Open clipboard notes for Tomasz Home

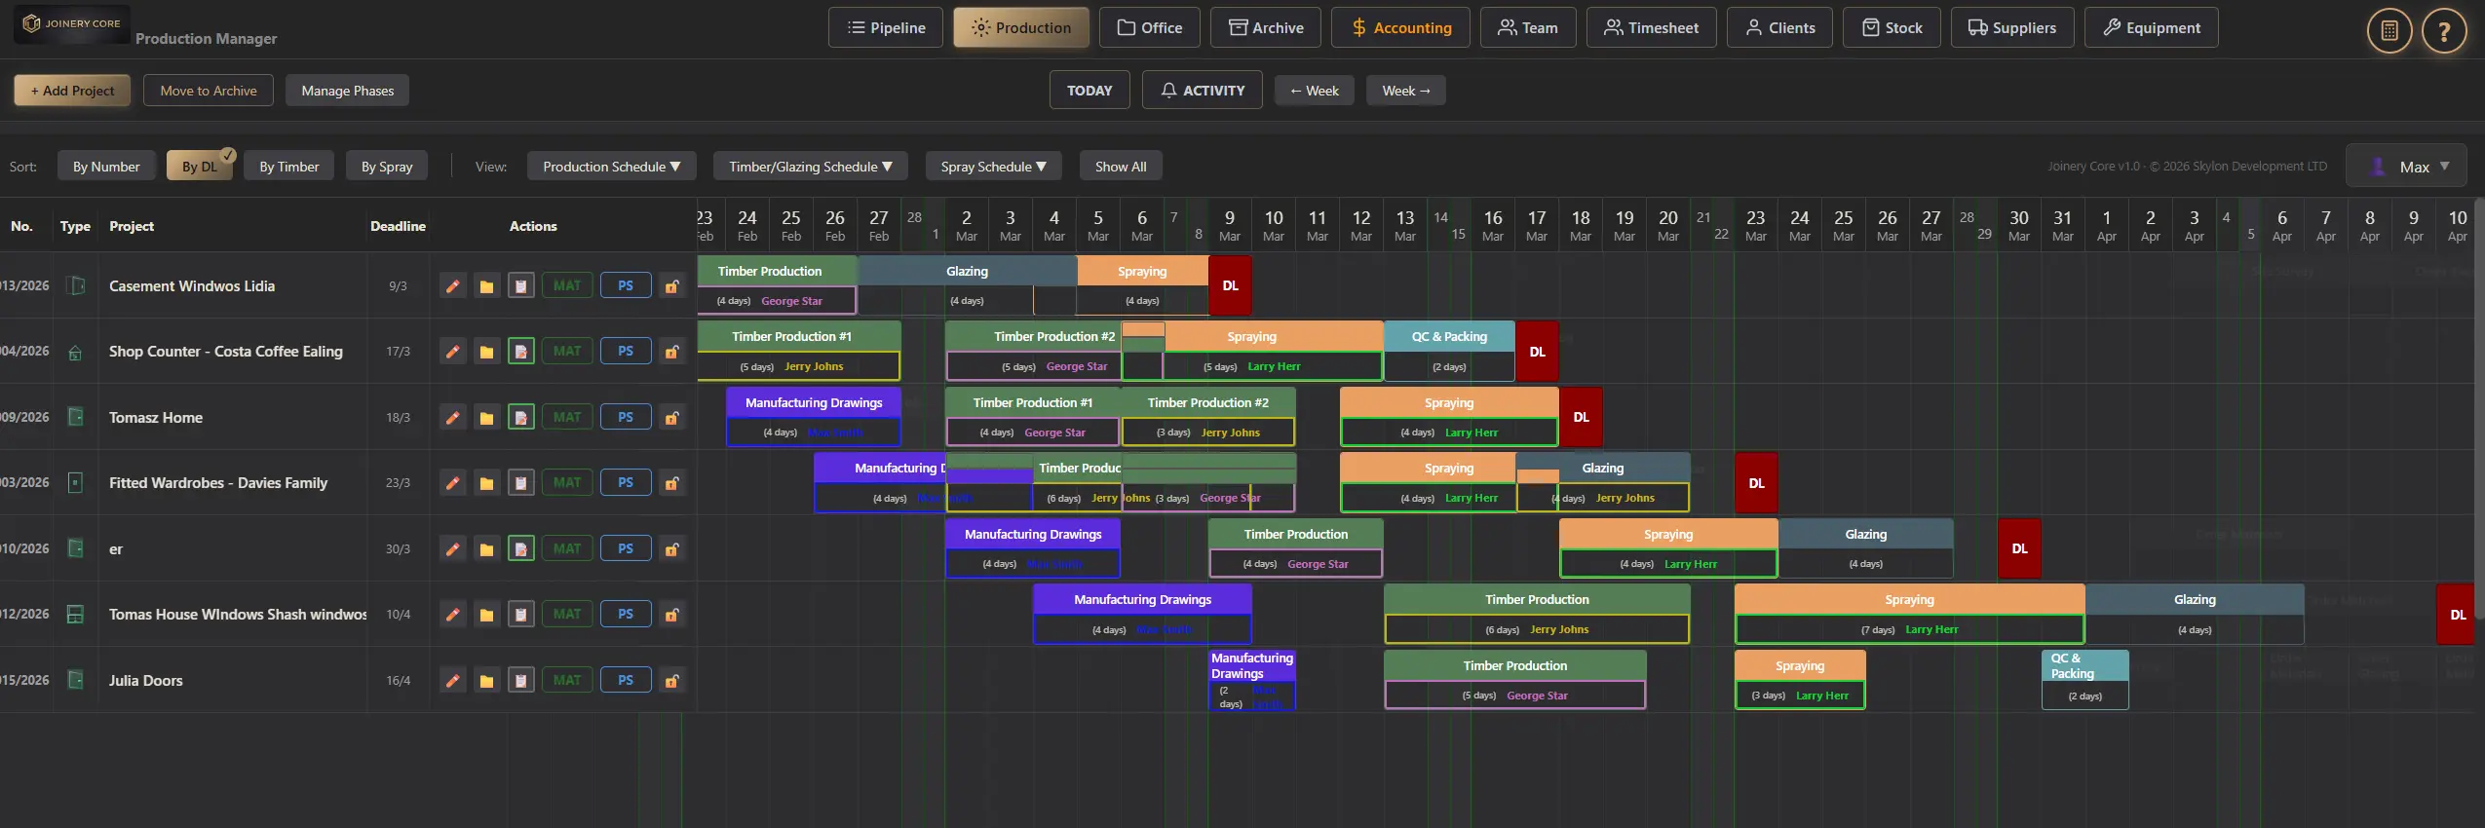point(521,418)
